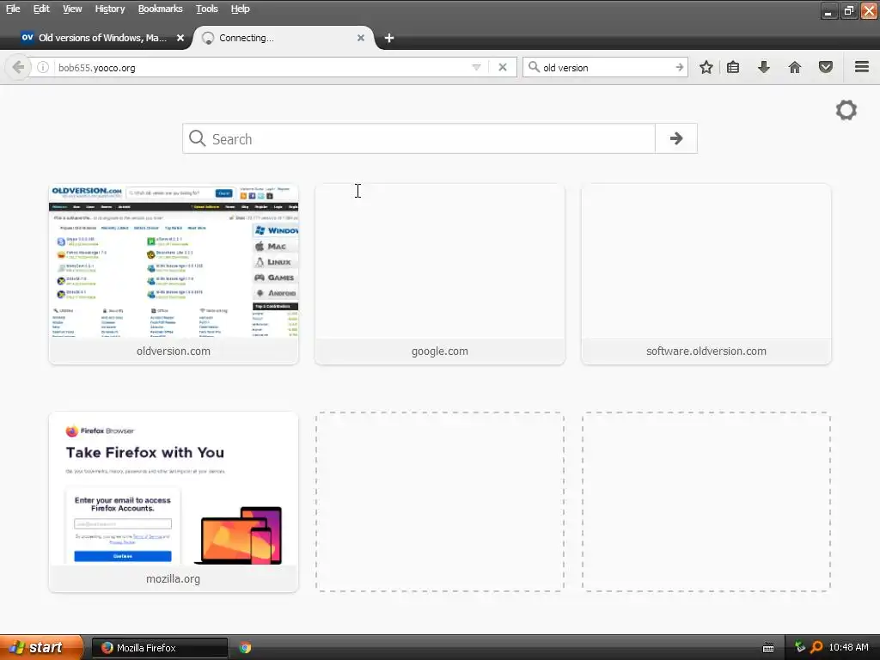Click the 10:48 AM taskbar clock

pyautogui.click(x=848, y=648)
